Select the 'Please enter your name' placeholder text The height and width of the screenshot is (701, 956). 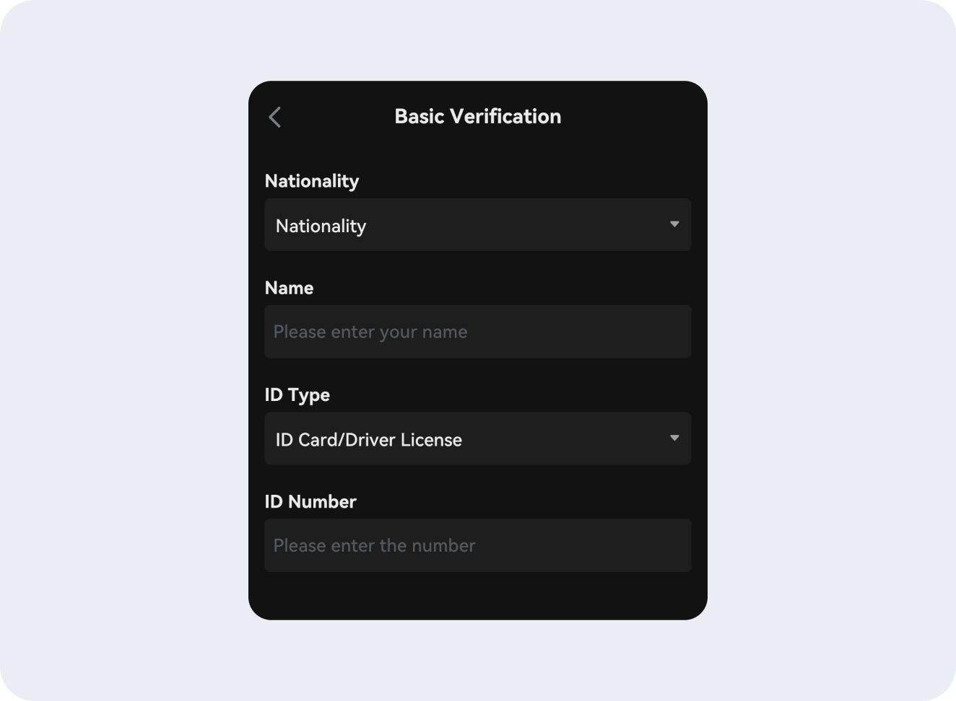[370, 332]
